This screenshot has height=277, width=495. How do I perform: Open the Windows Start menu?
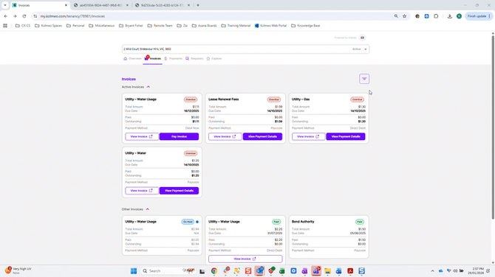pos(134,270)
